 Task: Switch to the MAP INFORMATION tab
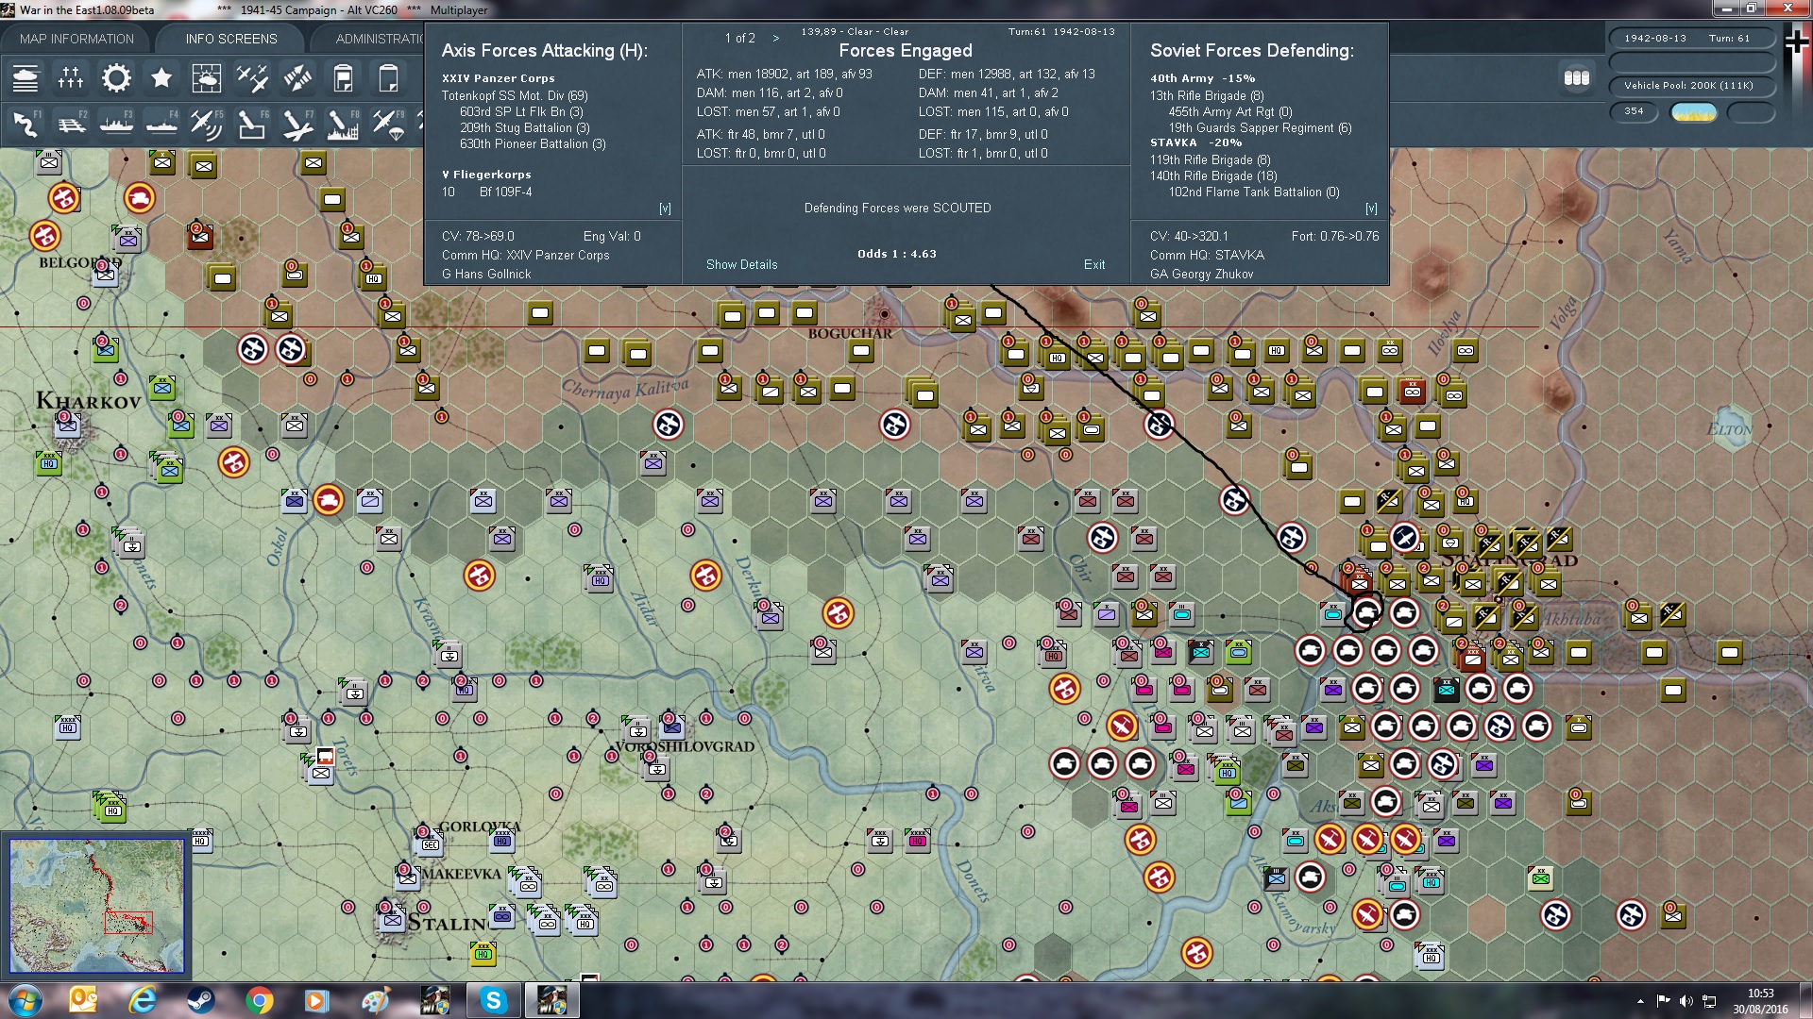pos(76,39)
